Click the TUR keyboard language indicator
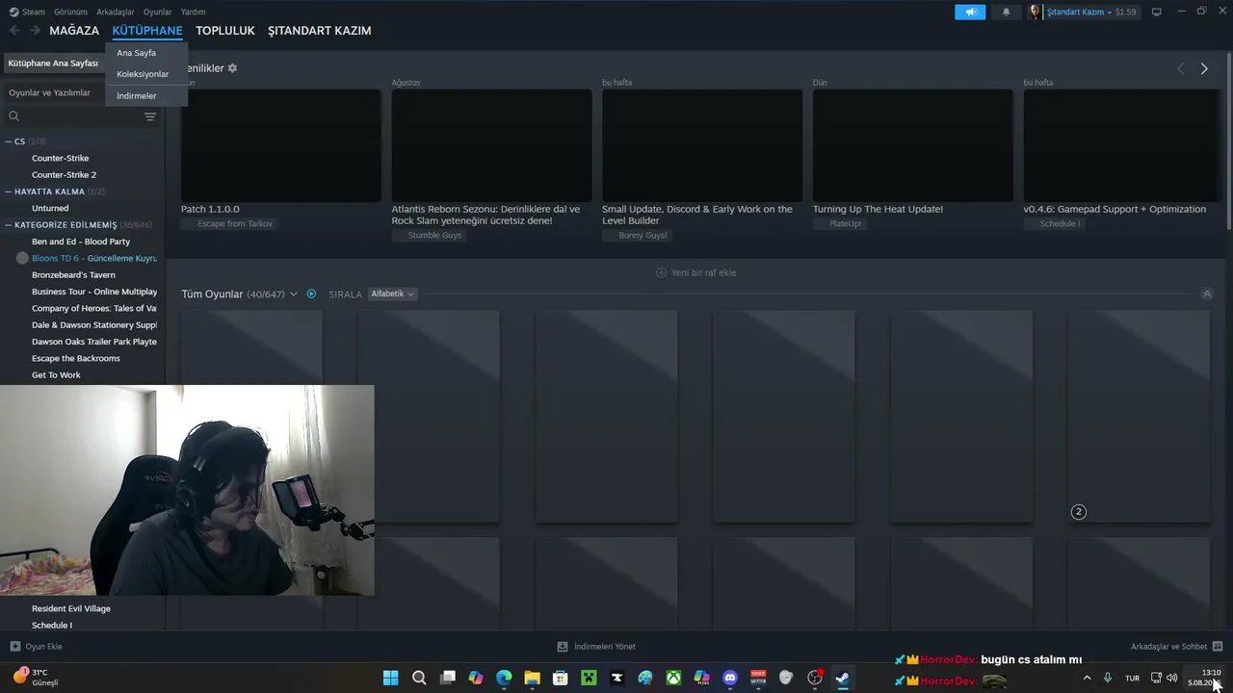 point(1133,678)
